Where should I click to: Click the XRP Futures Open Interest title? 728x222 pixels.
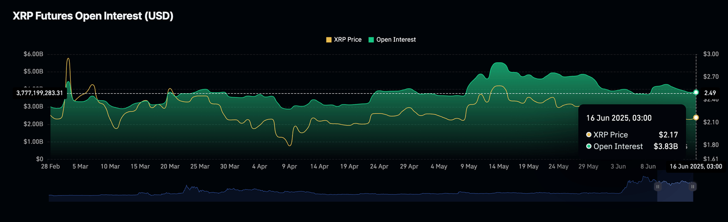point(93,16)
